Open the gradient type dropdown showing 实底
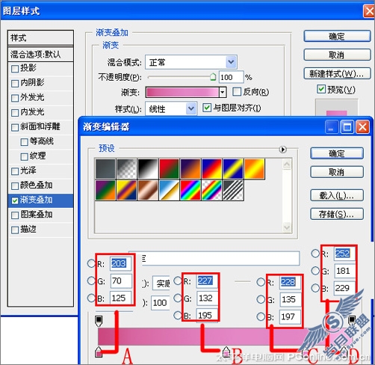375x365 pixels. click(161, 283)
